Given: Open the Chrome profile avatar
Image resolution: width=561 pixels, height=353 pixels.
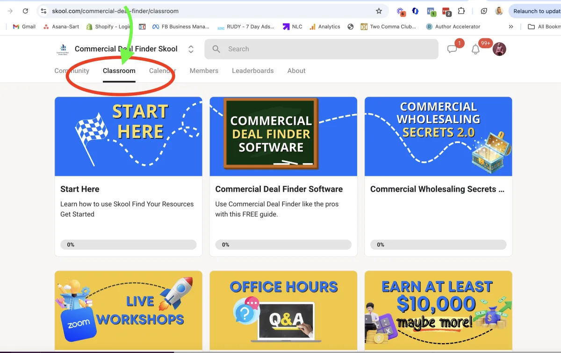Looking at the screenshot, I should click(499, 11).
